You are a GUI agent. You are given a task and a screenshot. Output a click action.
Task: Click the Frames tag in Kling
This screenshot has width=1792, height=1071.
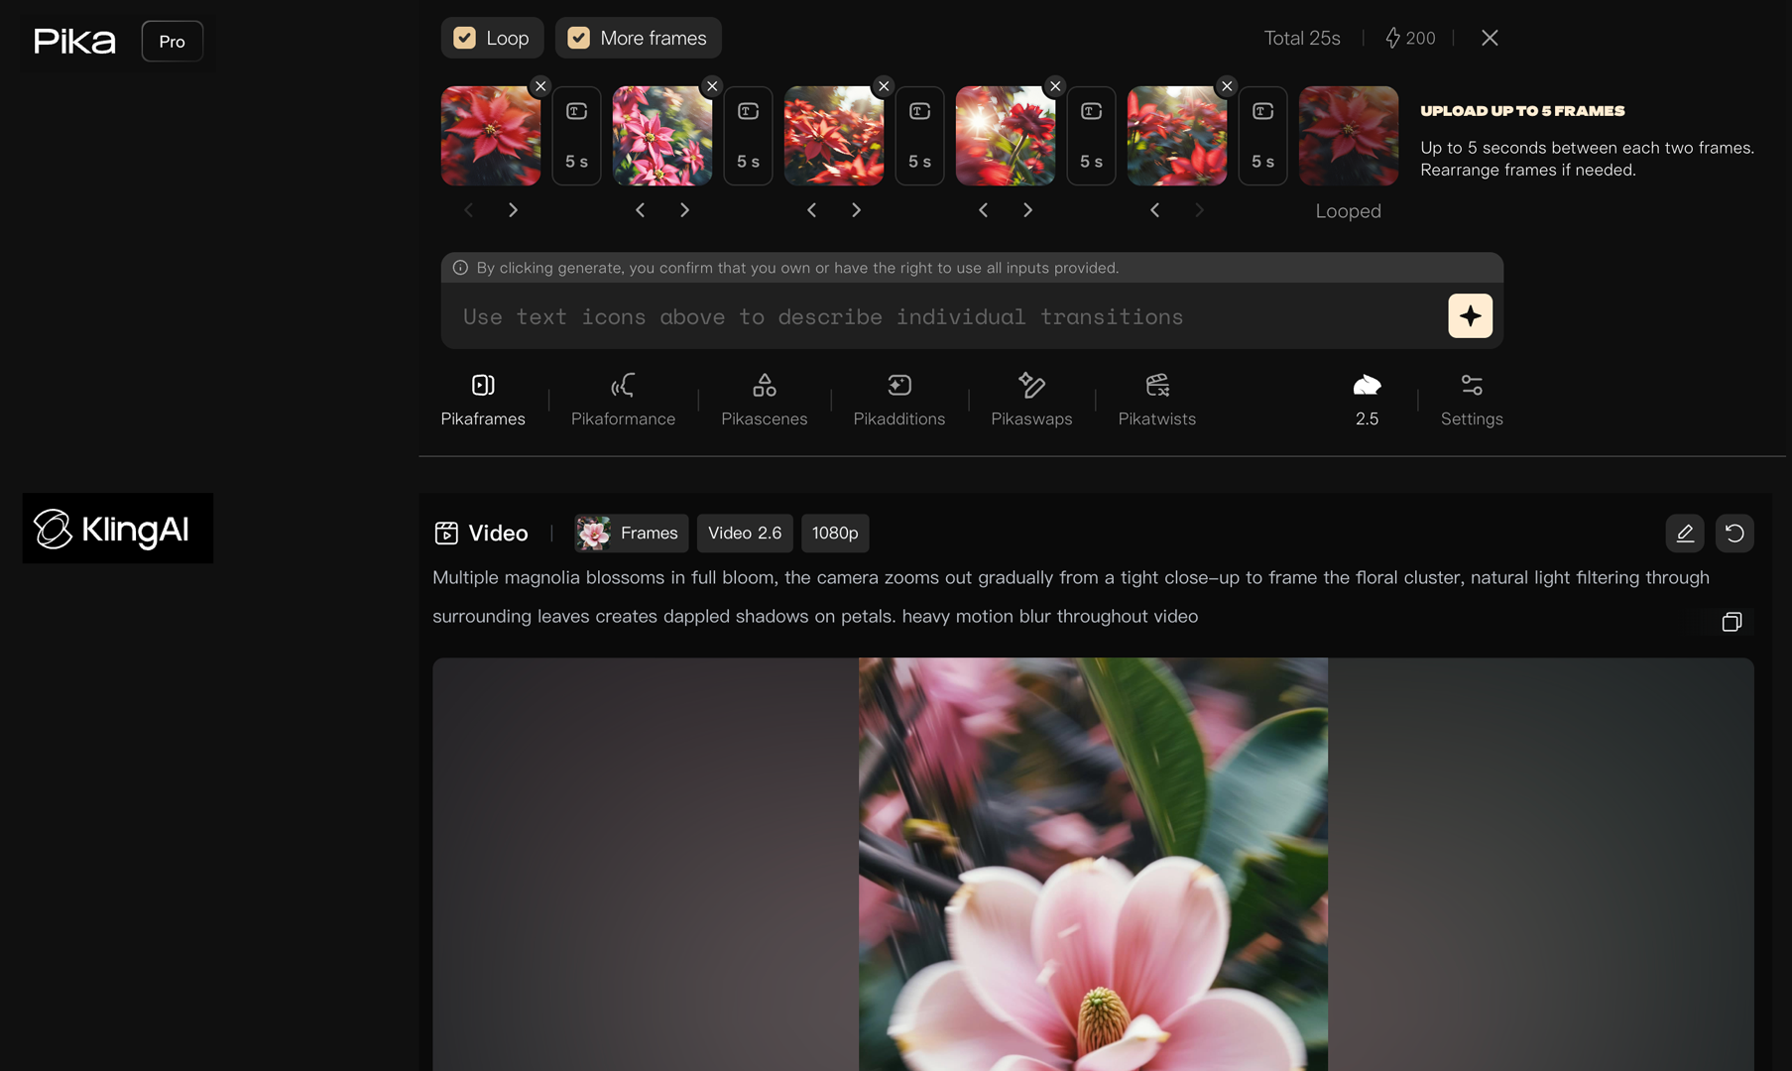pos(632,534)
